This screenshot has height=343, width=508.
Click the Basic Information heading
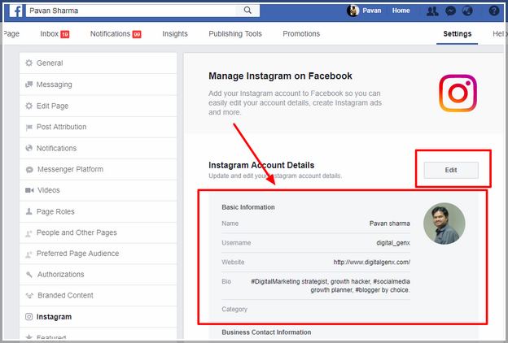(248, 207)
